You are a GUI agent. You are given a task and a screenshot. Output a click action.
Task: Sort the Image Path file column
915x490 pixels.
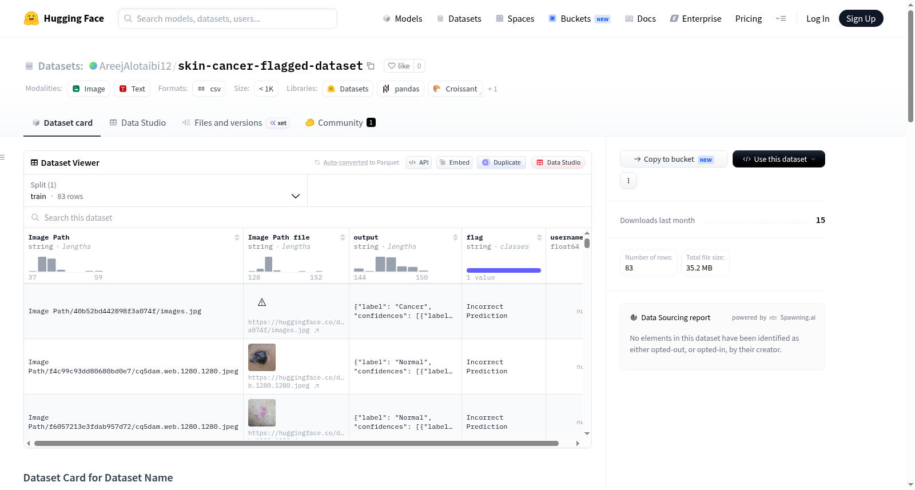click(343, 237)
